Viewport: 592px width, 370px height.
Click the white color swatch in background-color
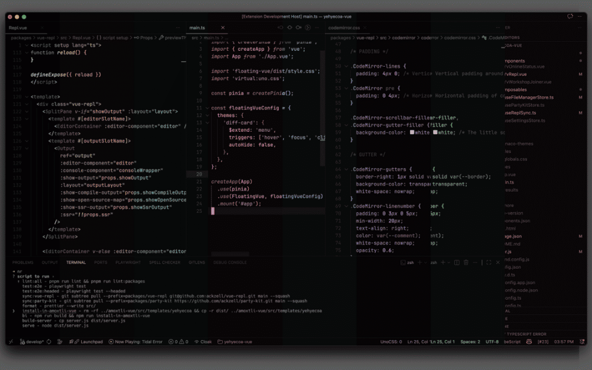tap(412, 132)
